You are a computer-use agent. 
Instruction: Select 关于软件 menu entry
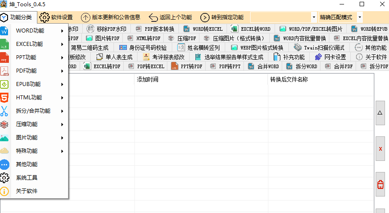pyautogui.click(x=34, y=191)
